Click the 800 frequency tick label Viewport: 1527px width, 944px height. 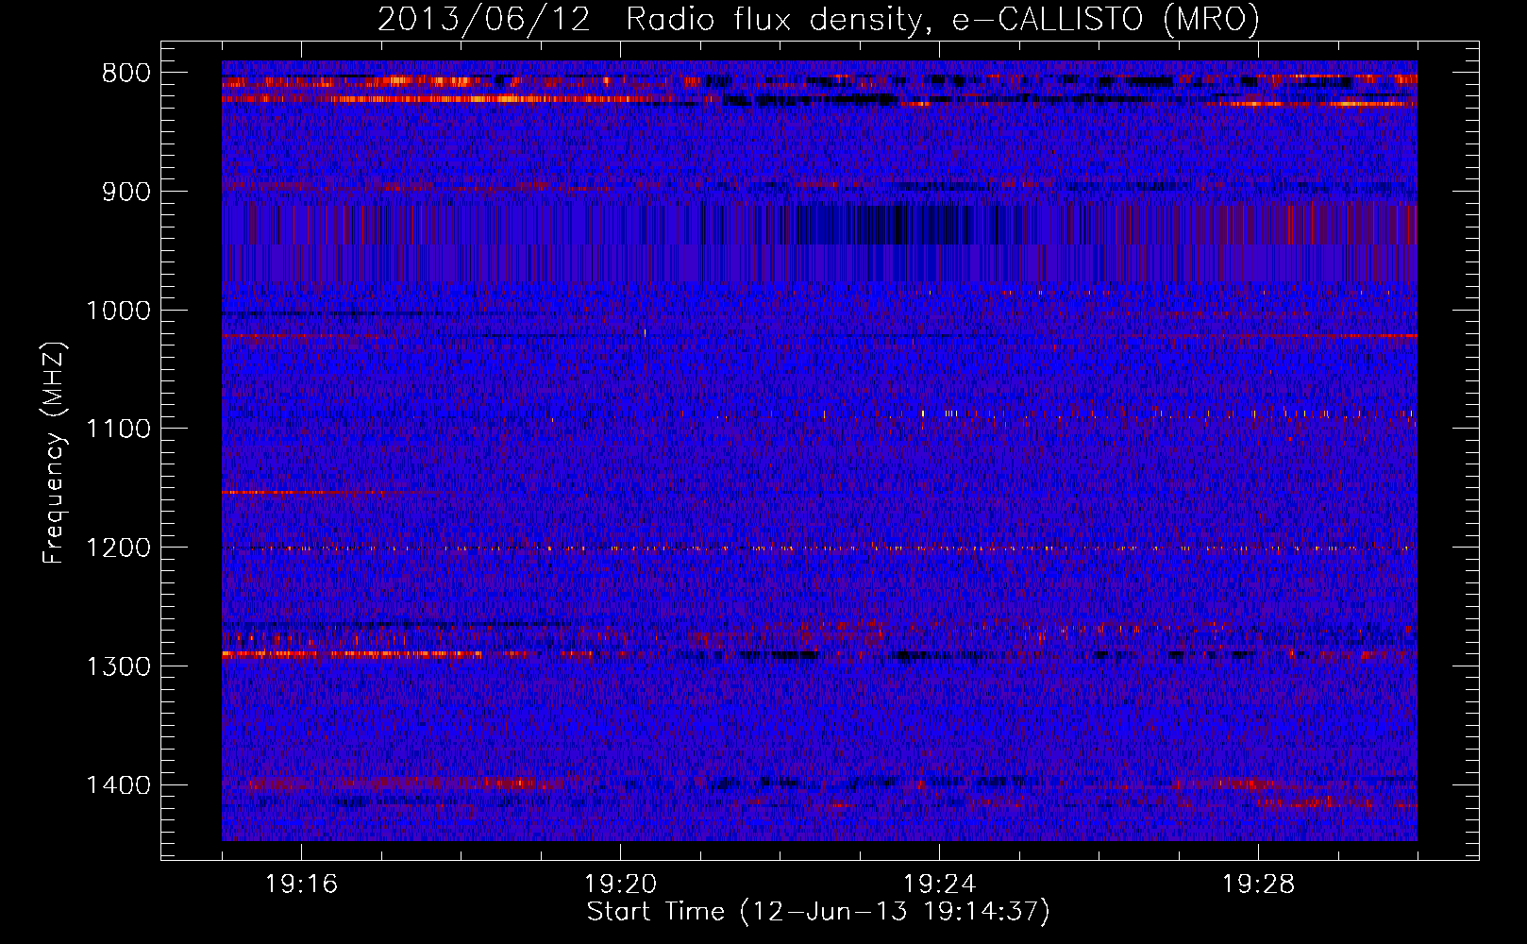click(126, 74)
